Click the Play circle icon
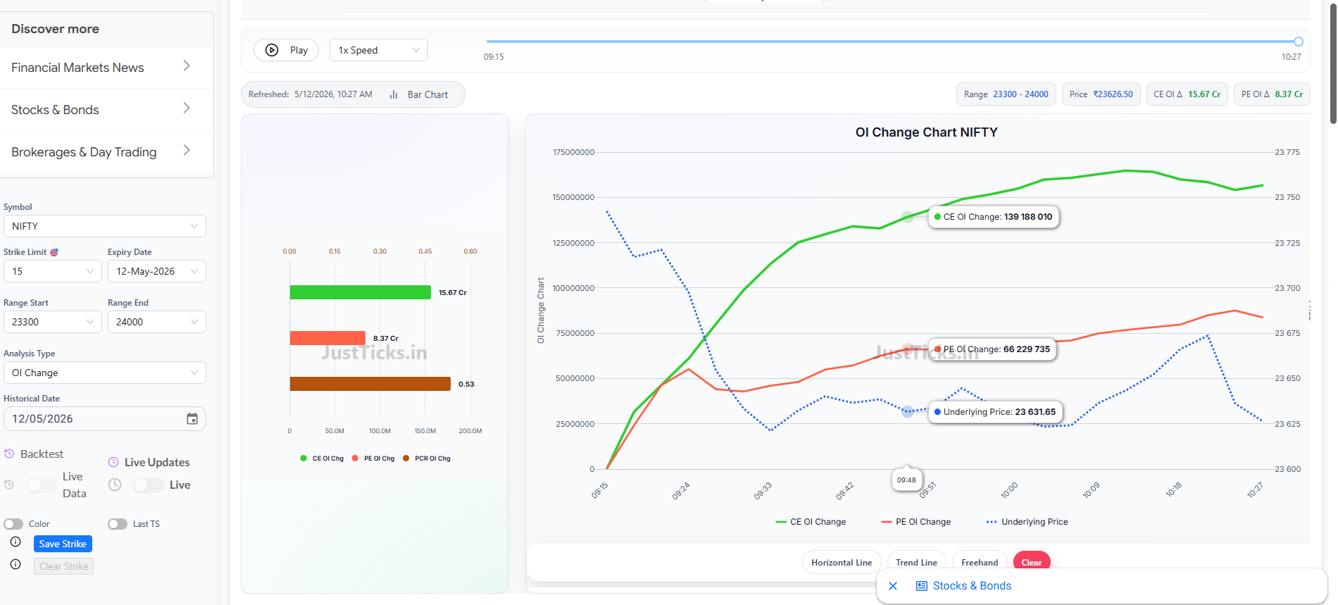The image size is (1338, 605). point(272,50)
